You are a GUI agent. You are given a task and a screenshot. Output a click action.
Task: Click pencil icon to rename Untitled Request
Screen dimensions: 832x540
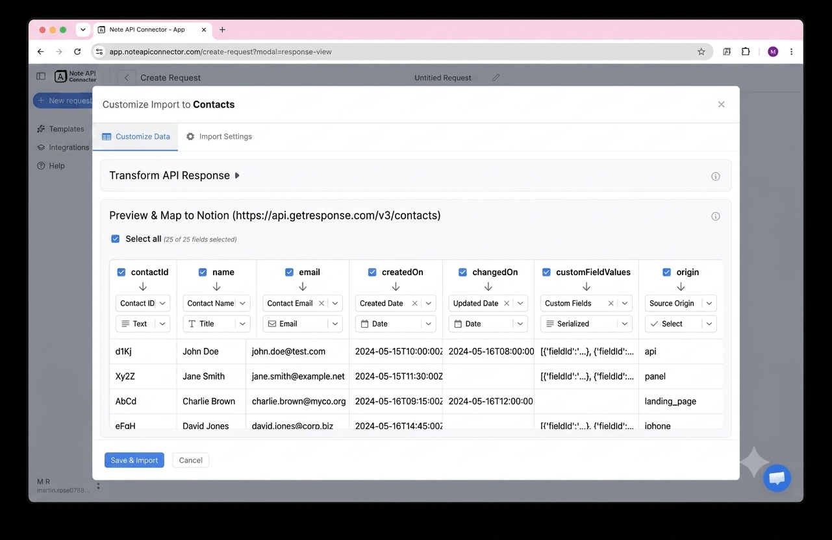[x=496, y=78]
